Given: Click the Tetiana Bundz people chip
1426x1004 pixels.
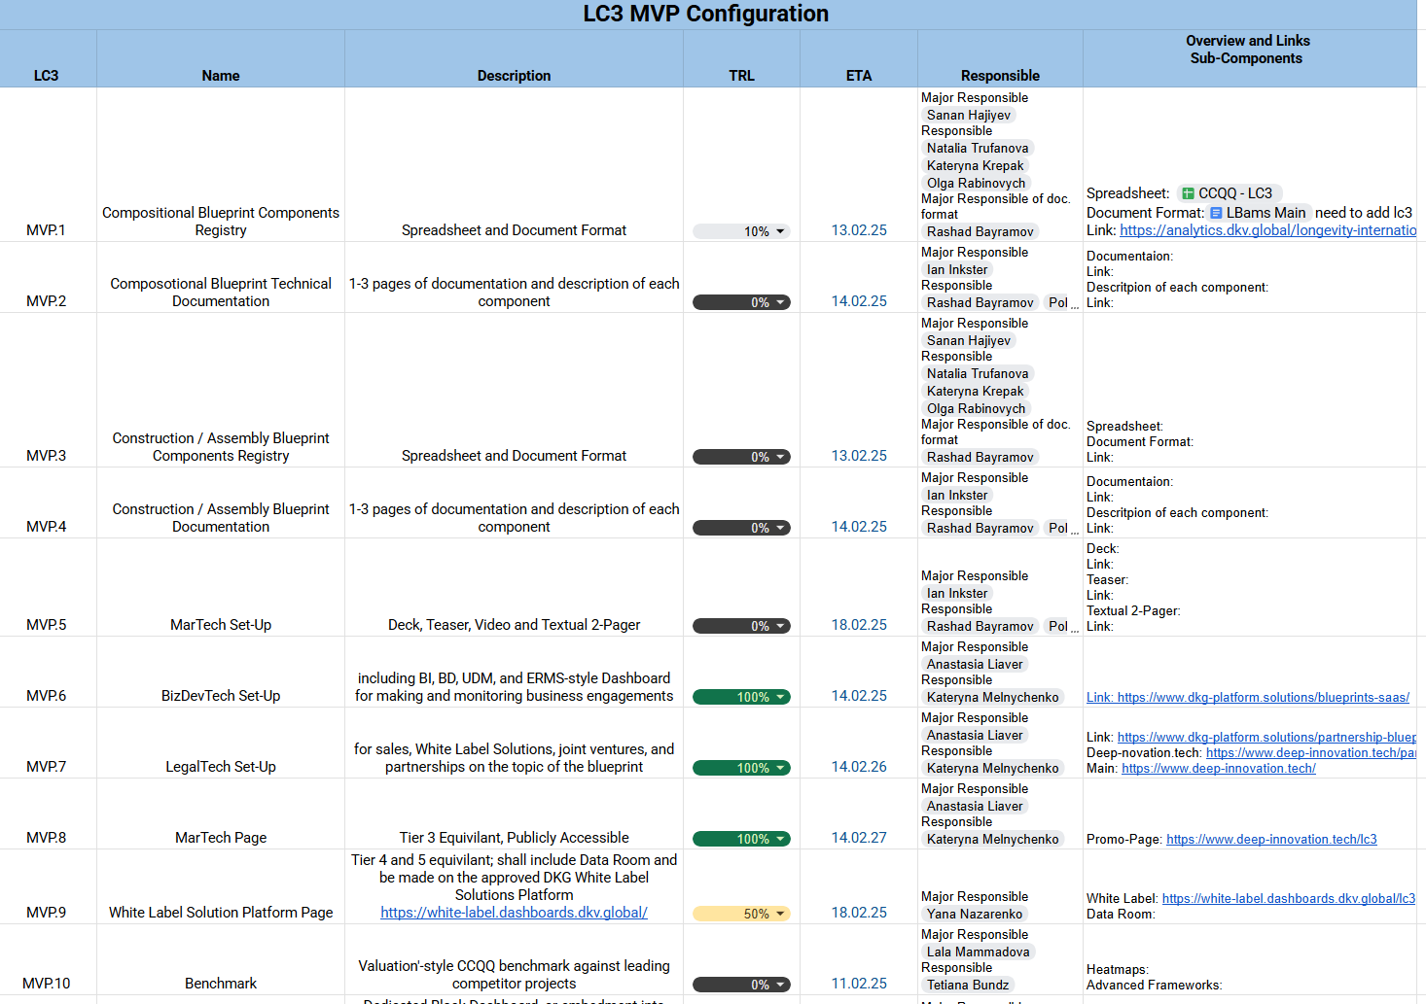Looking at the screenshot, I should (968, 985).
